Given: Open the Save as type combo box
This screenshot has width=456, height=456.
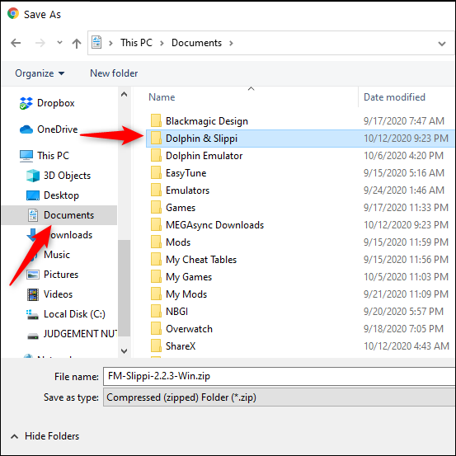Looking at the screenshot, I should coord(280,397).
